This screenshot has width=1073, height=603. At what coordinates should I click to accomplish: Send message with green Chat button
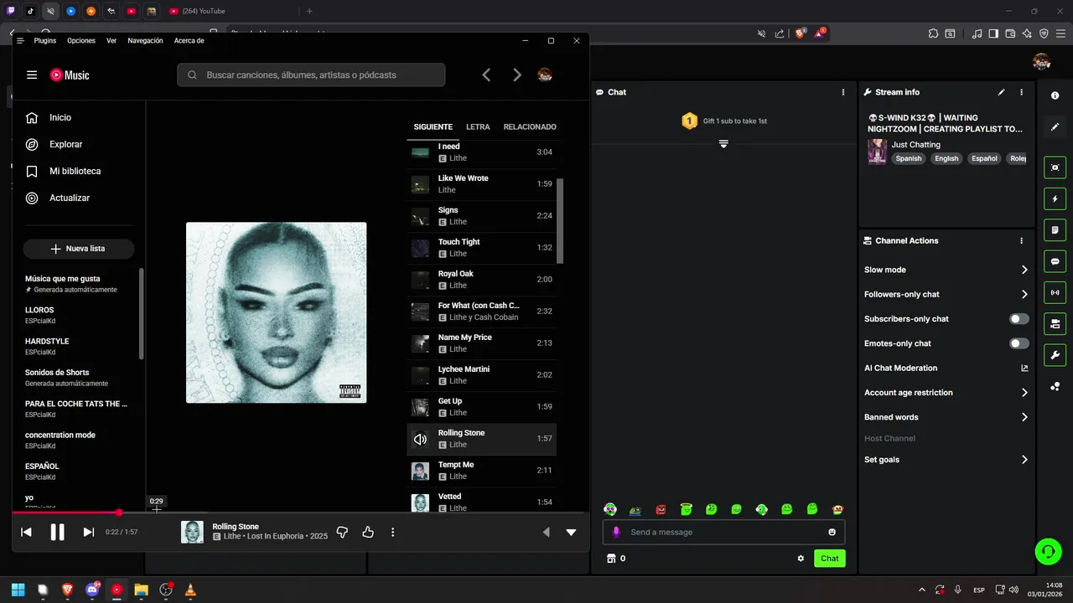click(829, 559)
